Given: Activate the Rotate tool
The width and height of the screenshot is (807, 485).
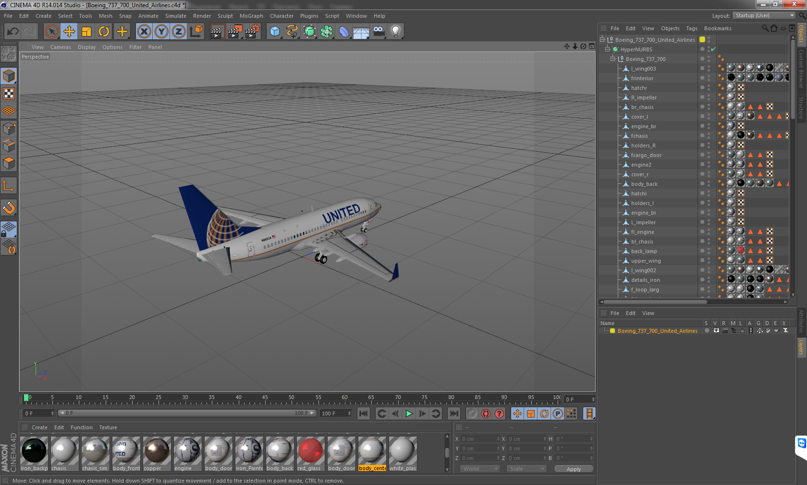Looking at the screenshot, I should [104, 32].
